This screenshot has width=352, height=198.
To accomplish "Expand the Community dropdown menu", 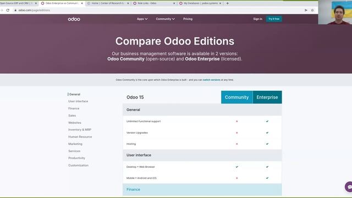I will [x=165, y=19].
